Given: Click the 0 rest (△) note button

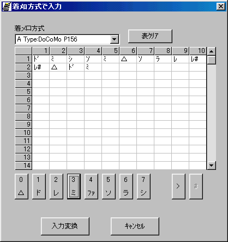Looking at the screenshot, I should 21,186.
